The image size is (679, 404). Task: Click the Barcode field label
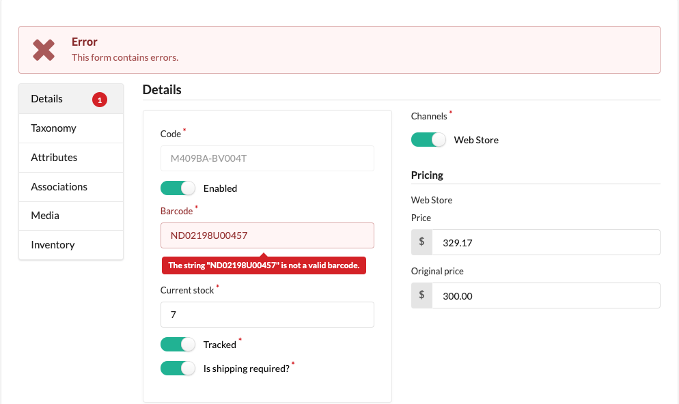coord(177,211)
